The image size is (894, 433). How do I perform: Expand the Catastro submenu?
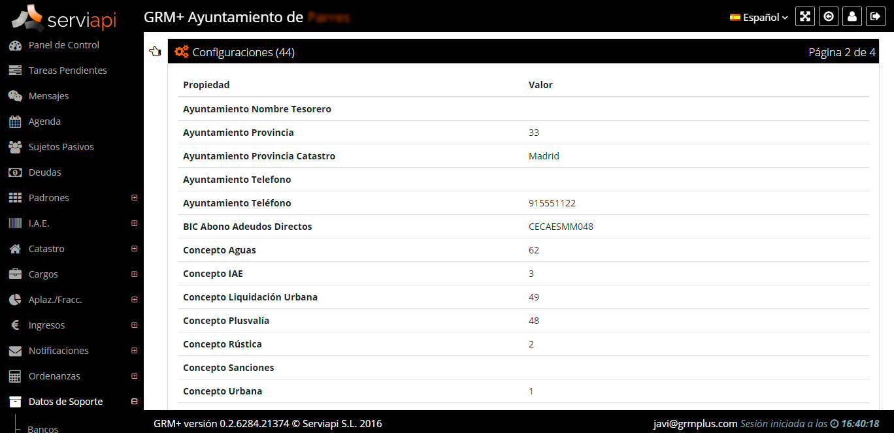click(x=135, y=249)
